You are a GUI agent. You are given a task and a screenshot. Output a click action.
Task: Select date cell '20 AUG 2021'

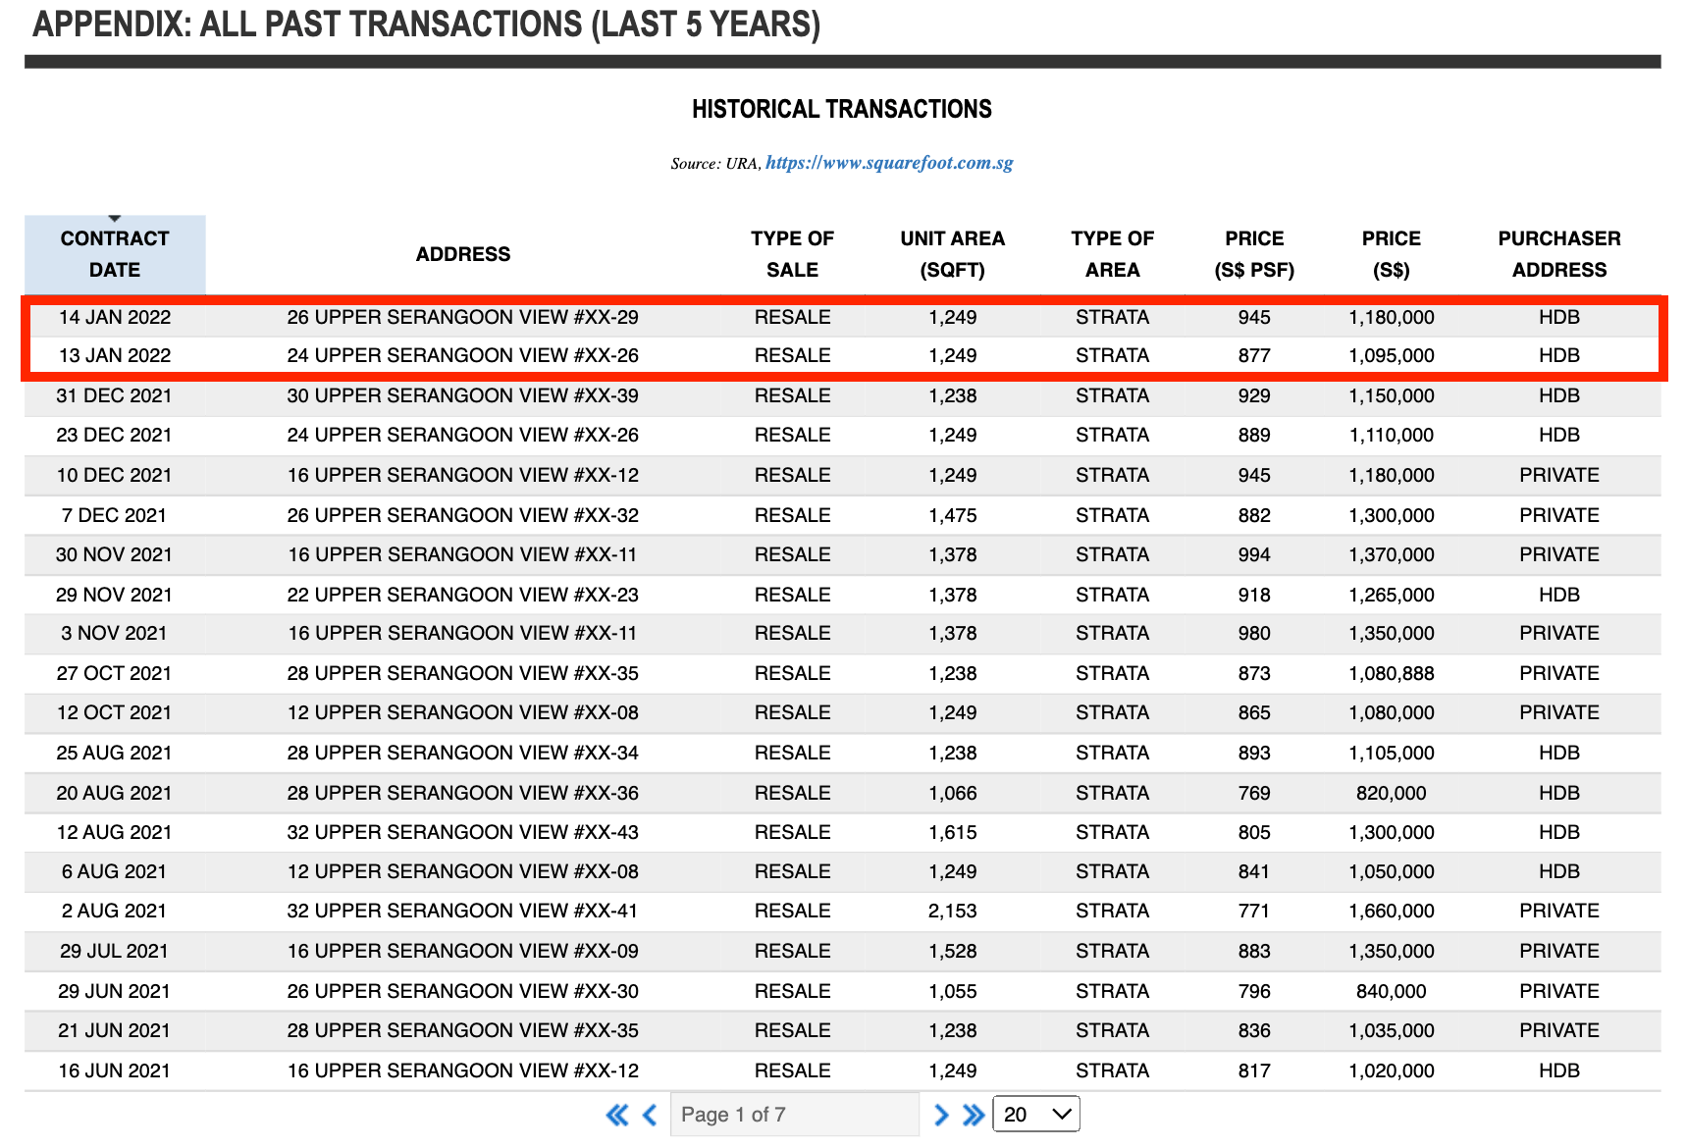click(x=115, y=793)
